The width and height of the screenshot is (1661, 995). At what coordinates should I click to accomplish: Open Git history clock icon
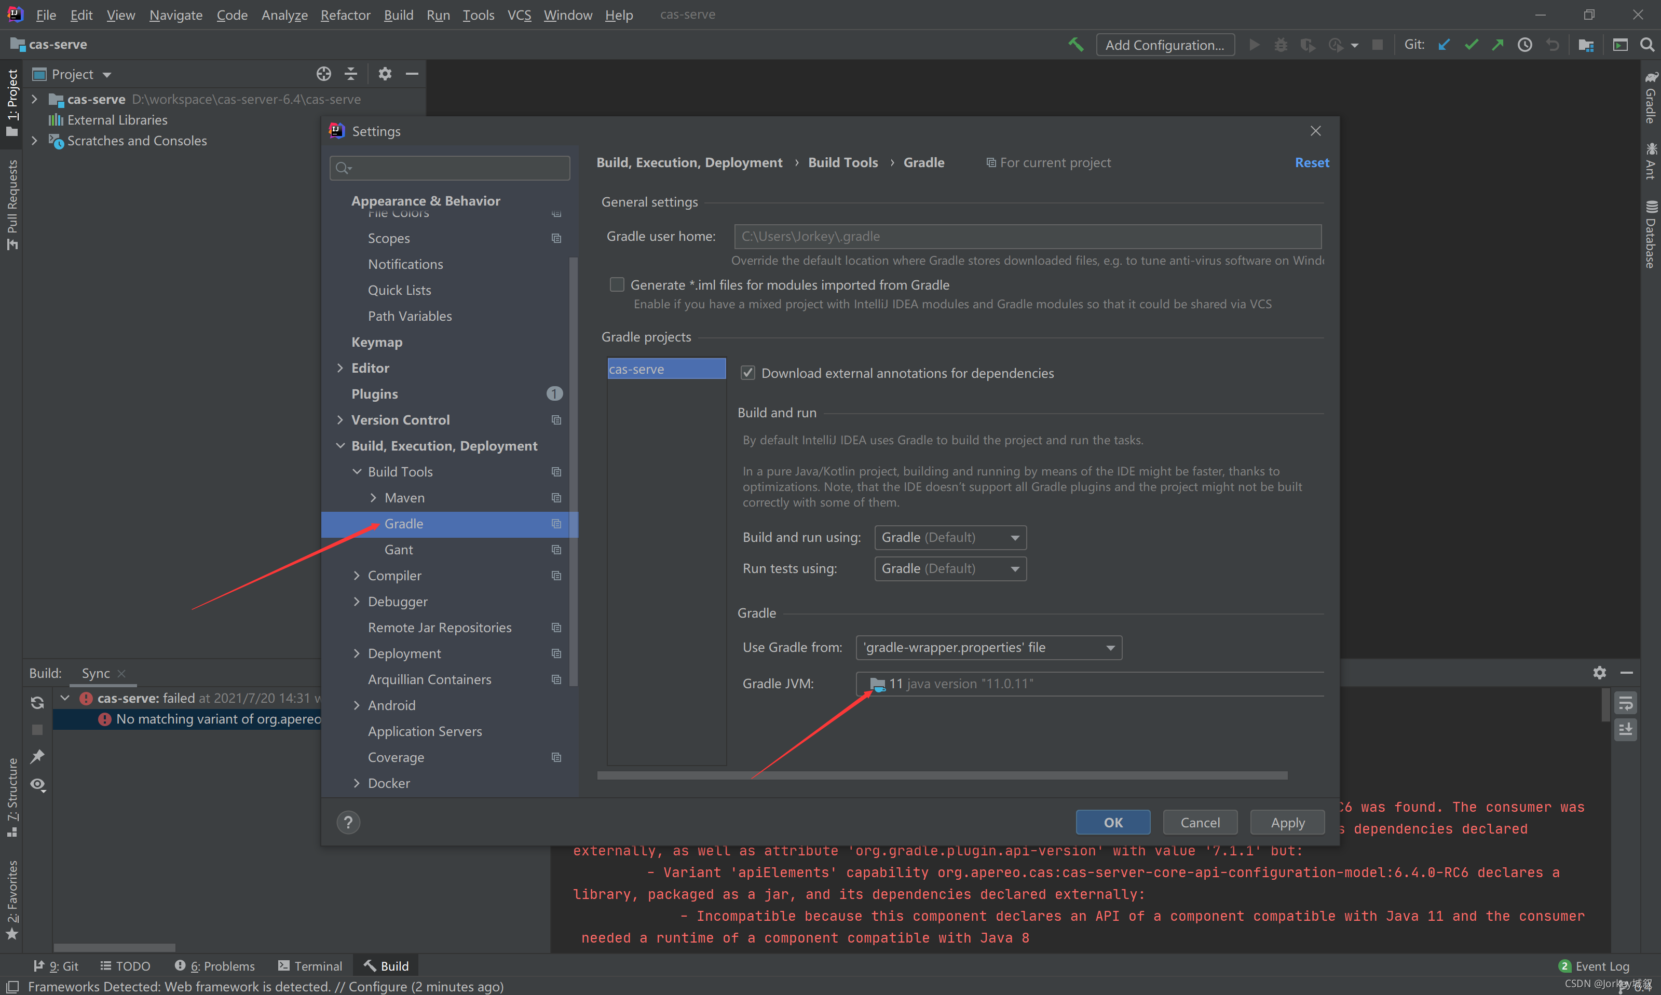click(1524, 44)
